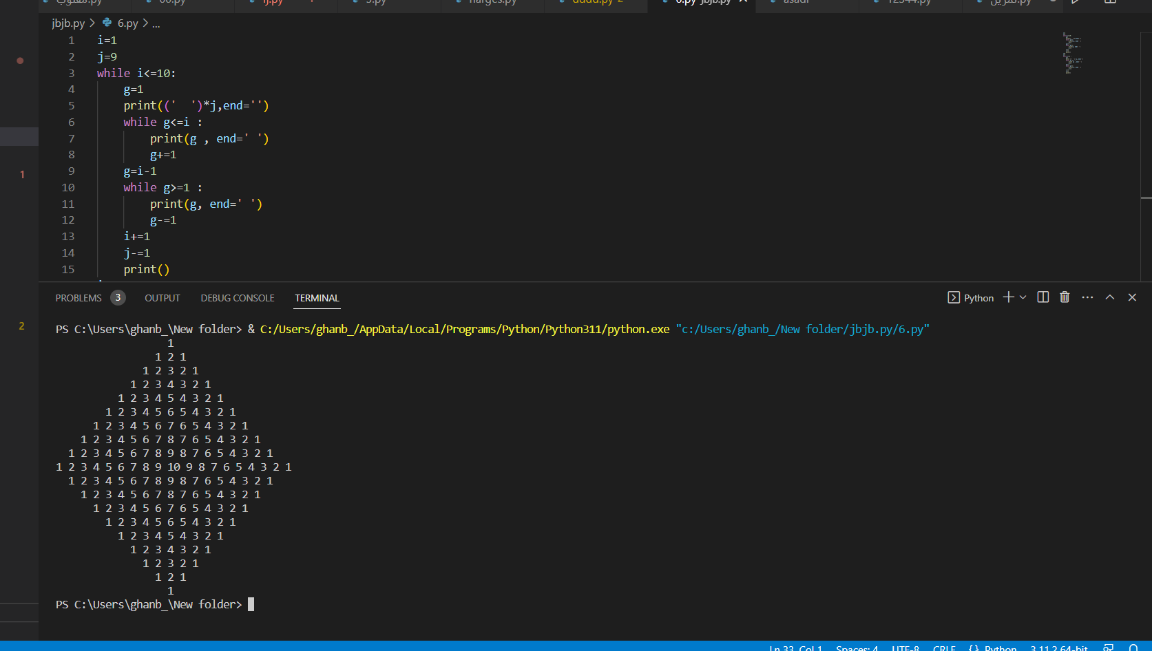Open the 6.py file path link in terminal
This screenshot has width=1152, height=651.
point(802,329)
